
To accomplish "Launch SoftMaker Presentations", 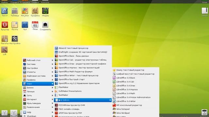I will pyautogui.click(x=83, y=91).
